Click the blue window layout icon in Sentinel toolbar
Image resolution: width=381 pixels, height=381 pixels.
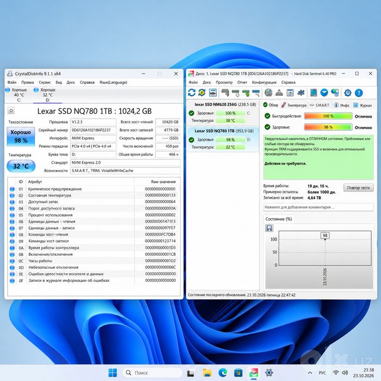(290, 93)
